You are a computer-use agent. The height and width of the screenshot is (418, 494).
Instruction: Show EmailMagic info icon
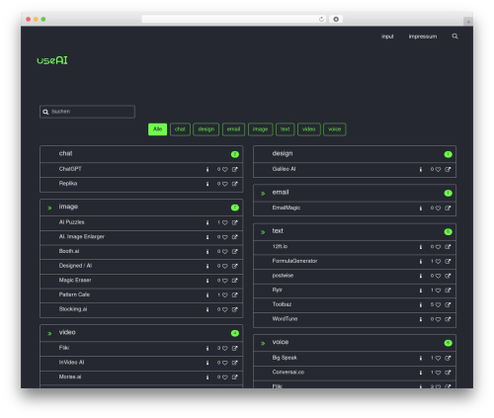click(421, 209)
